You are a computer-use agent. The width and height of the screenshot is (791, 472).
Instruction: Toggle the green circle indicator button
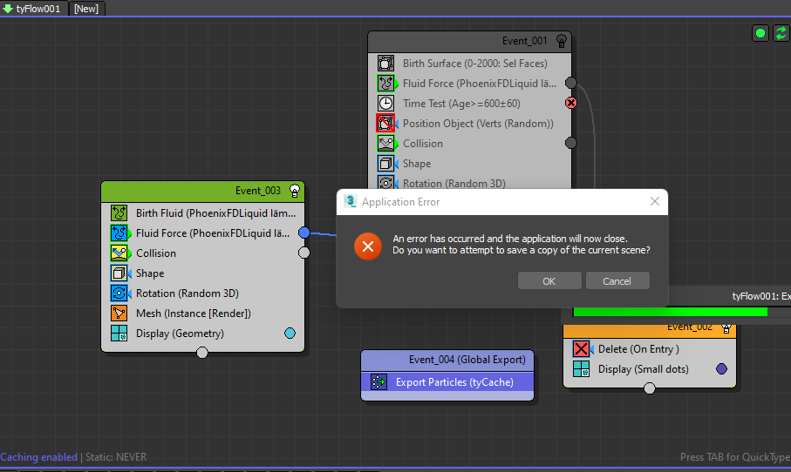[760, 34]
